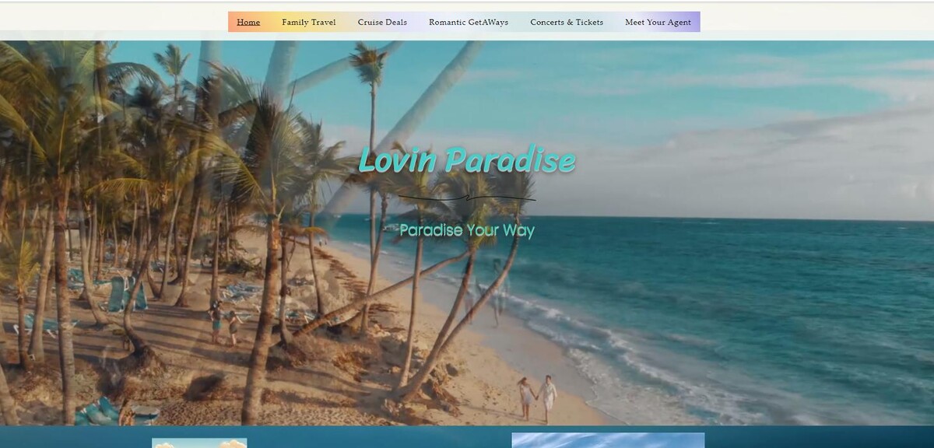Select Cruise Deals in the navigation bar
934x448 pixels.
pos(382,22)
